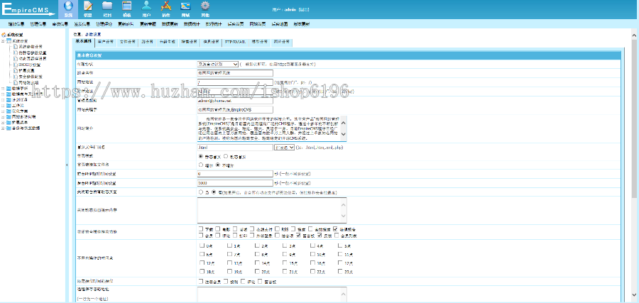Click the down arrow of the site intro textarea scrollbar

(x=343, y=134)
